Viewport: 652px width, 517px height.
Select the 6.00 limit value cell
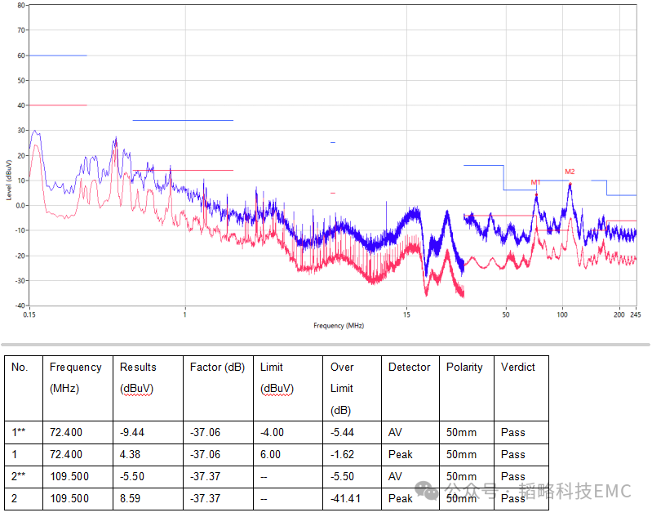click(x=272, y=454)
